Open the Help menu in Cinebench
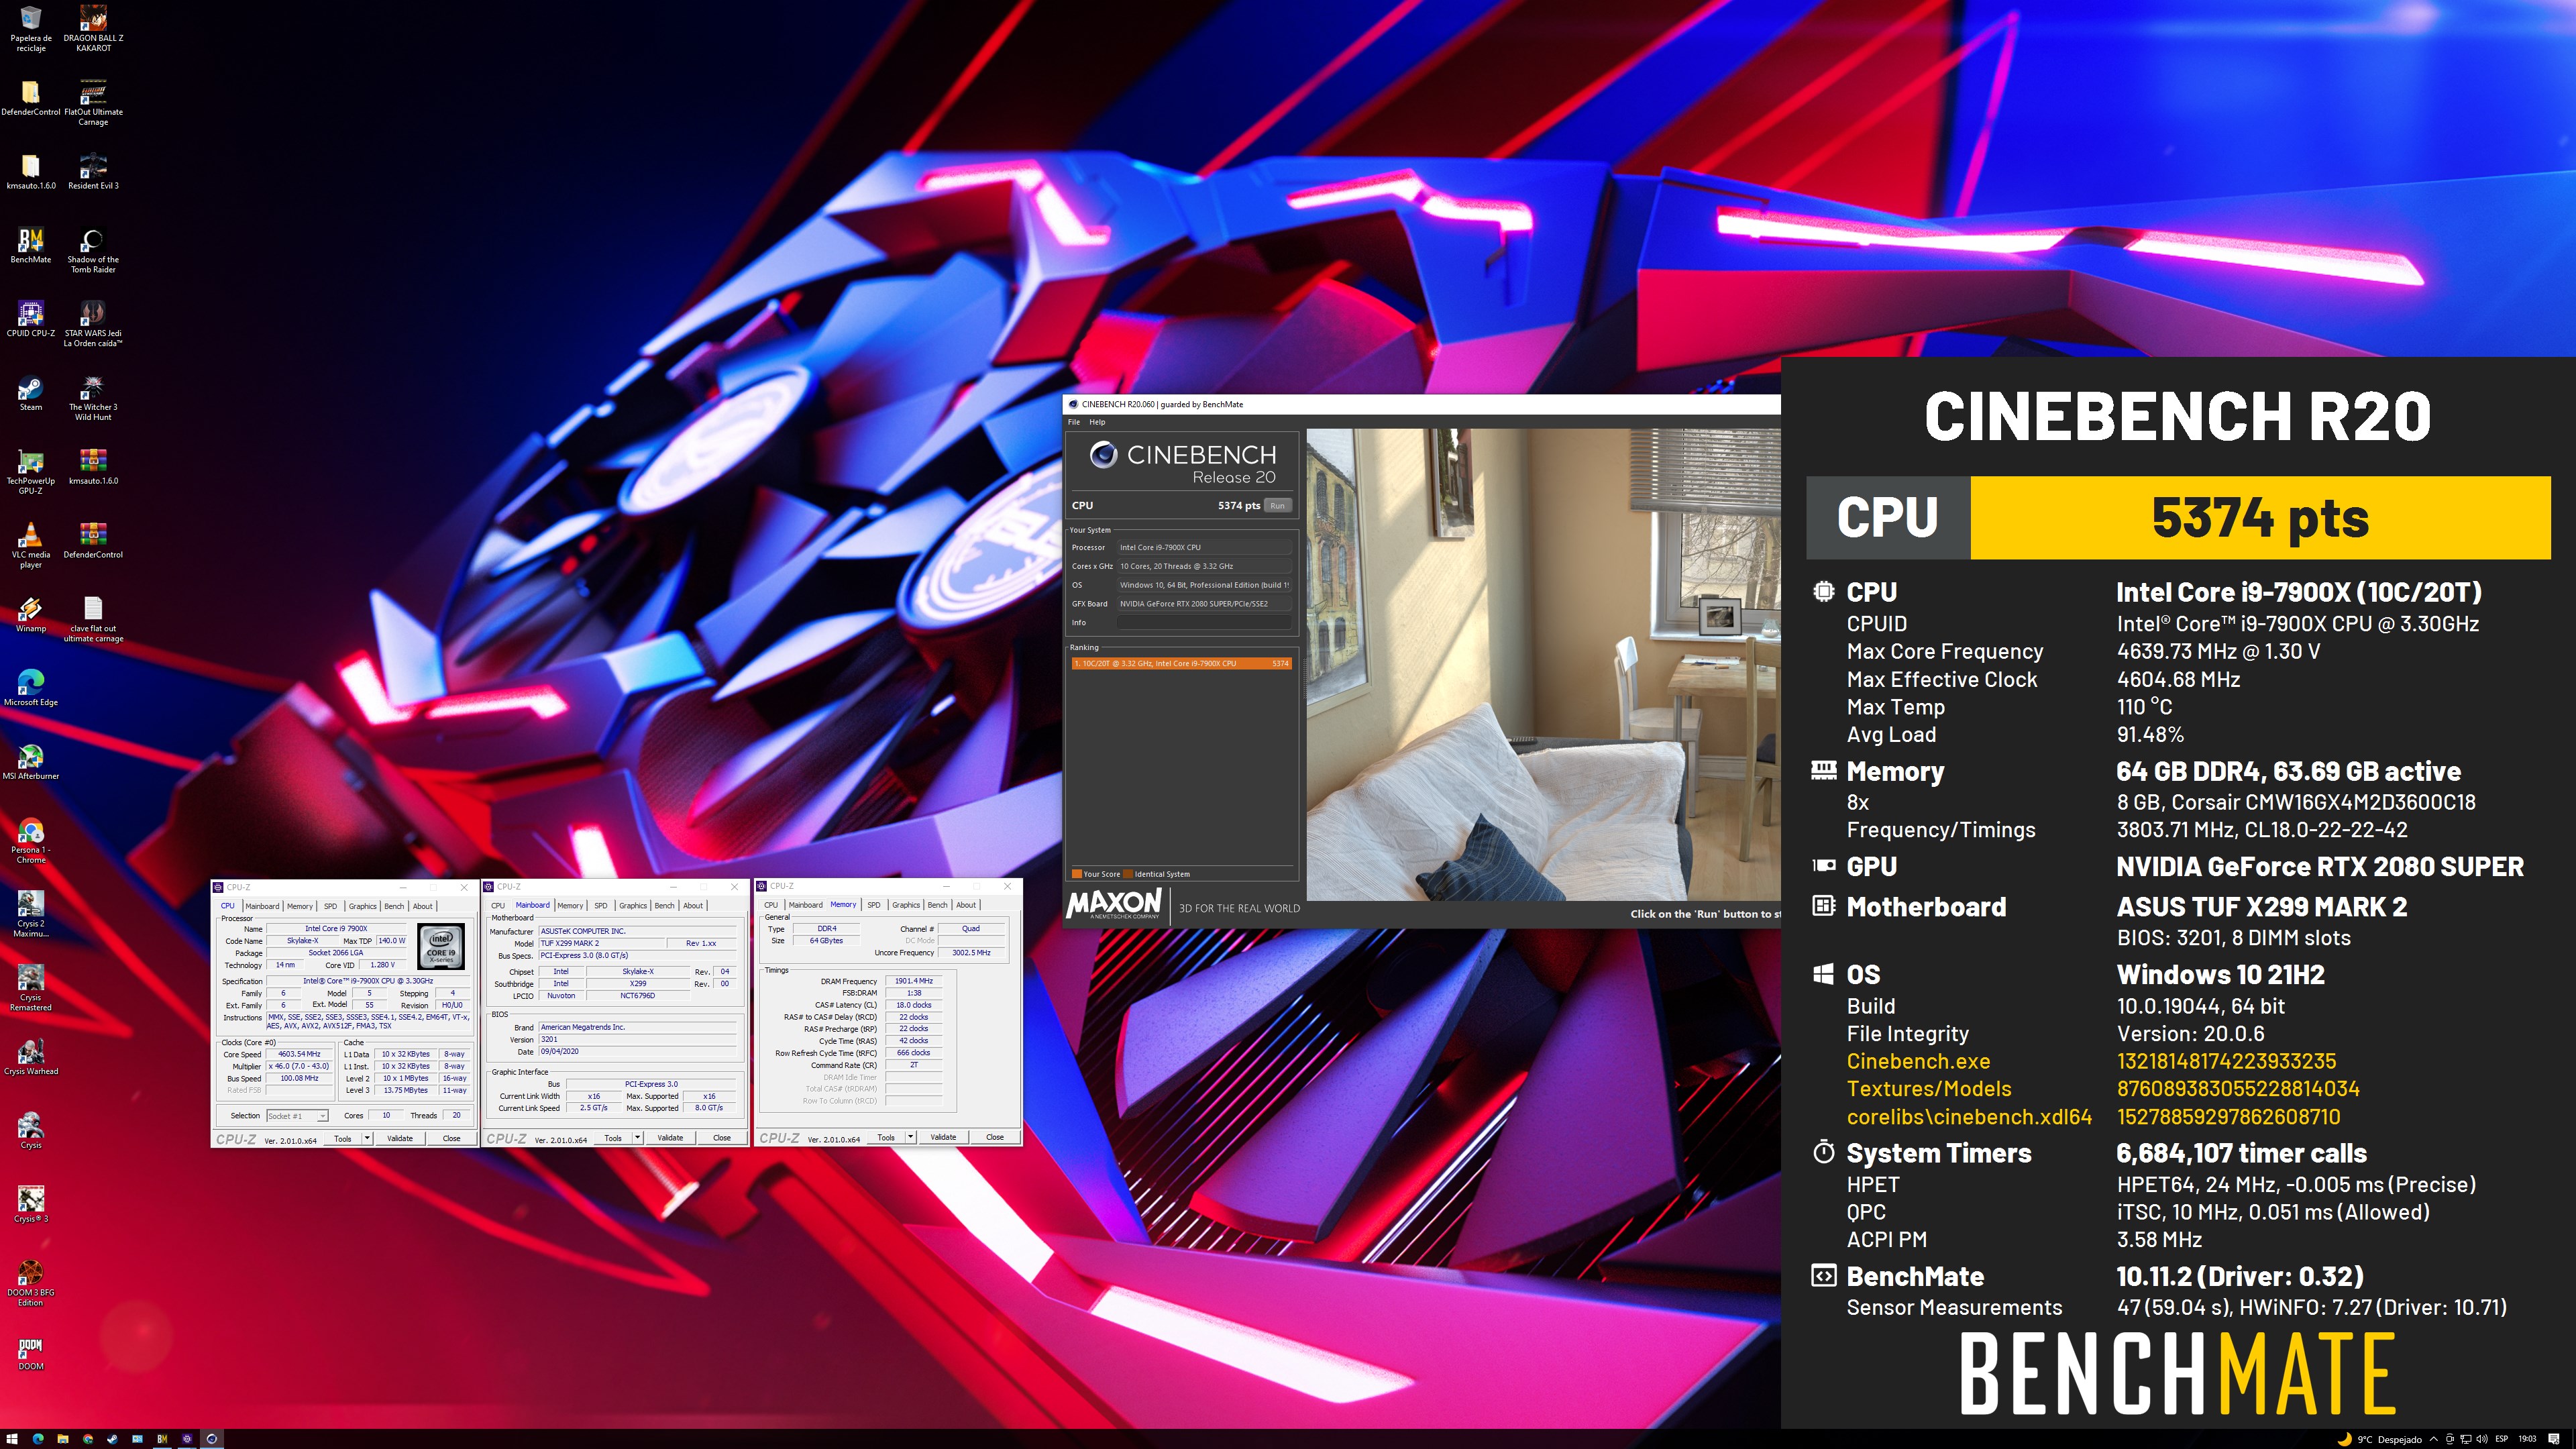The image size is (2576, 1449). point(1097,422)
